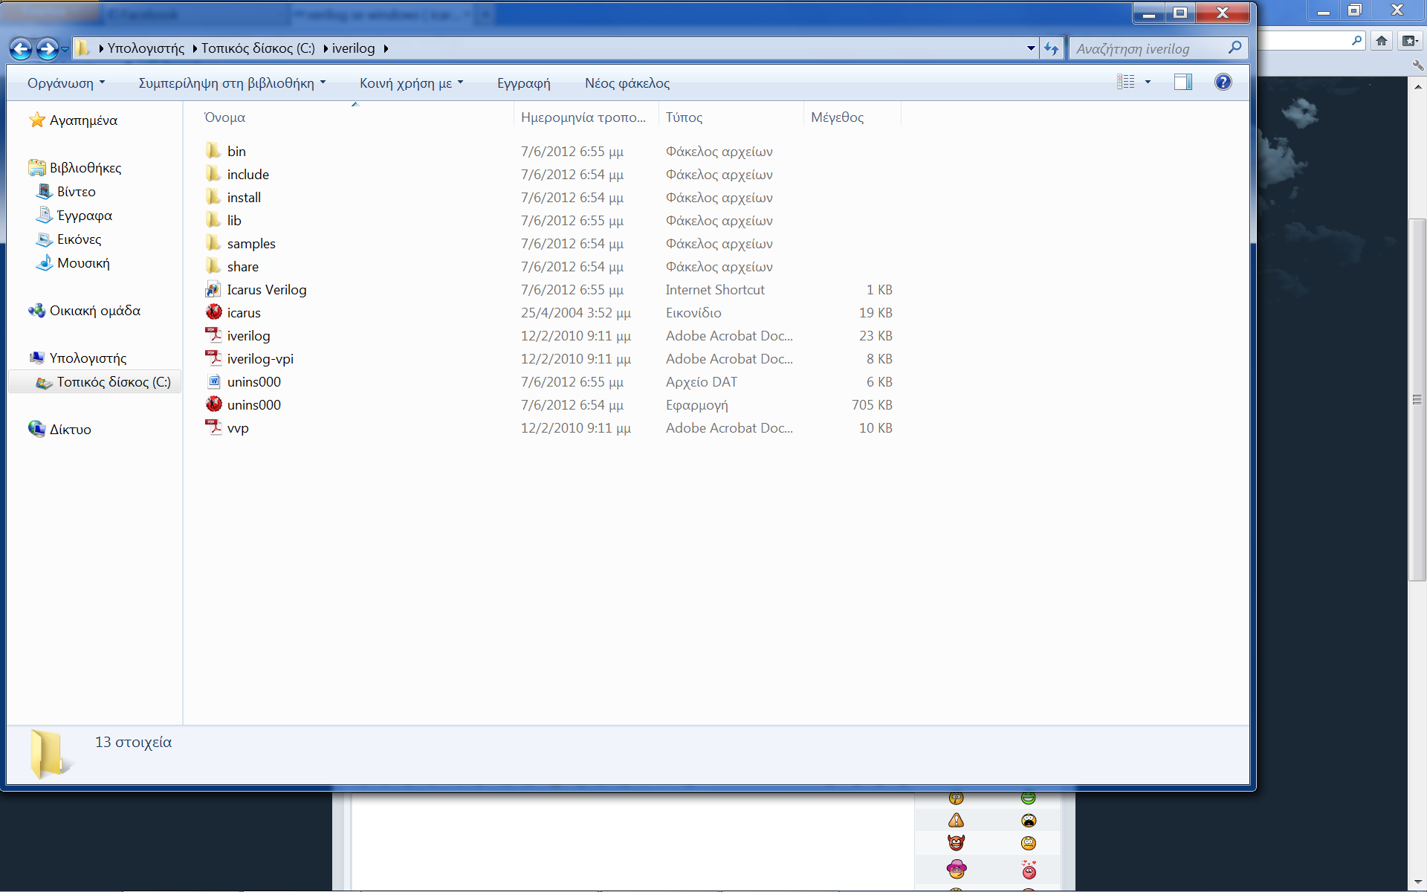This screenshot has height=892, width=1427.
Task: Click the home icon in browser window
Action: [x=1381, y=41]
